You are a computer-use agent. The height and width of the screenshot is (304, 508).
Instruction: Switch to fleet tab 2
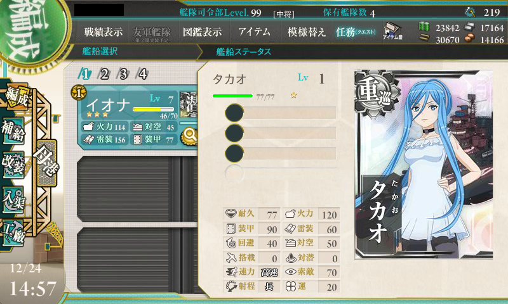[x=104, y=74]
